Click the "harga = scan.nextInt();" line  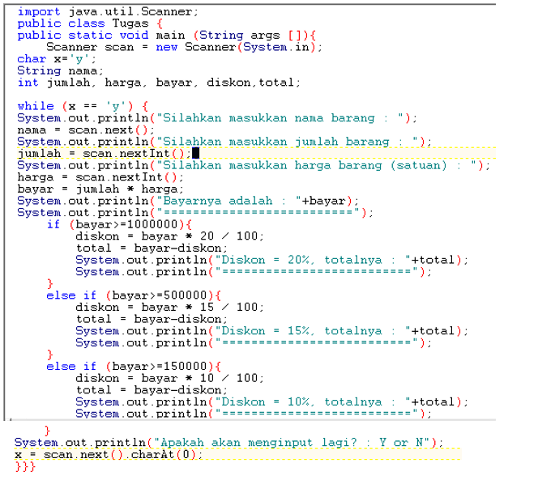click(x=100, y=177)
